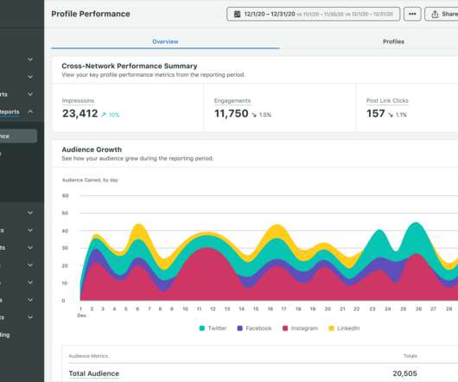Click the Twitter legend label

(x=217, y=328)
